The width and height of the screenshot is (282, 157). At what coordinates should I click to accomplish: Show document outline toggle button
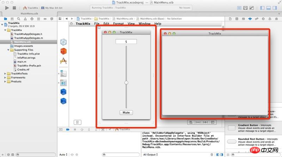78,122
